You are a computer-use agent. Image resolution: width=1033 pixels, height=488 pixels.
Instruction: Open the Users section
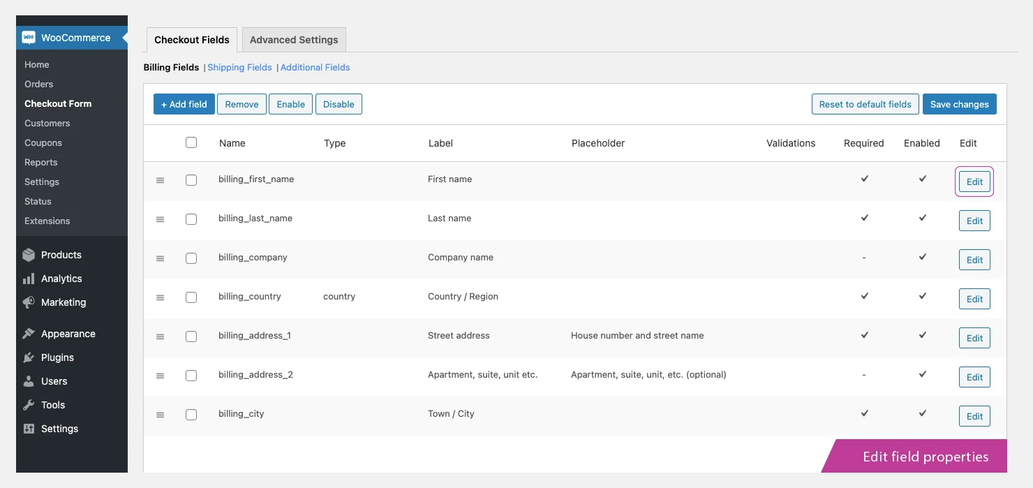coord(53,381)
